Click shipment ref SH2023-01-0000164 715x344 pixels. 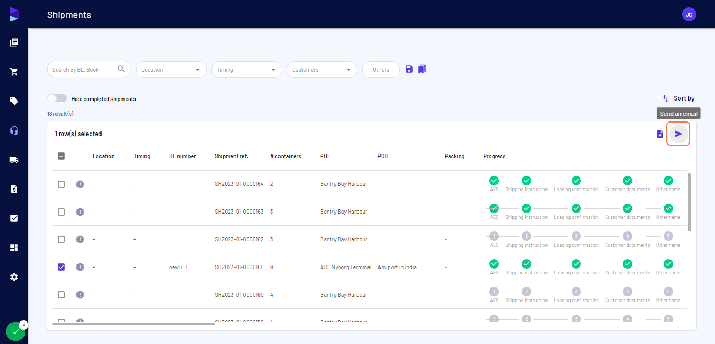point(239,184)
